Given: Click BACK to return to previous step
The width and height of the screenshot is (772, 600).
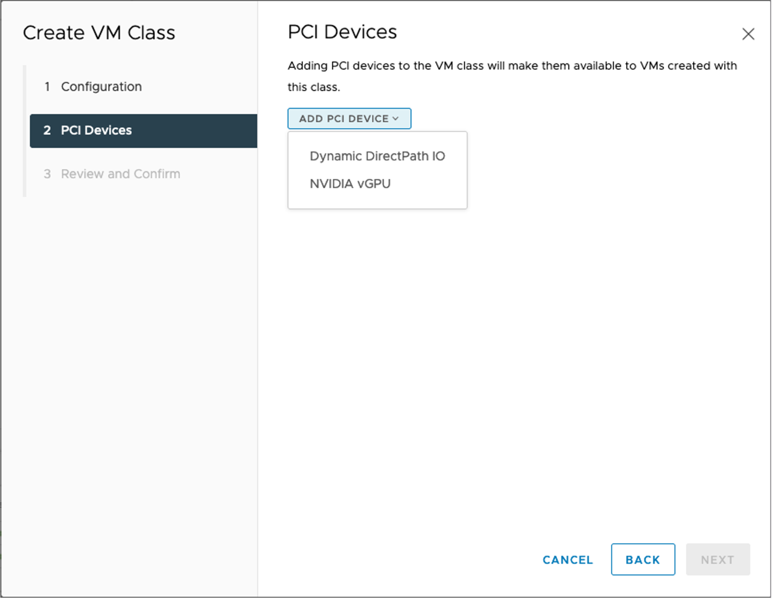Looking at the screenshot, I should [x=642, y=559].
